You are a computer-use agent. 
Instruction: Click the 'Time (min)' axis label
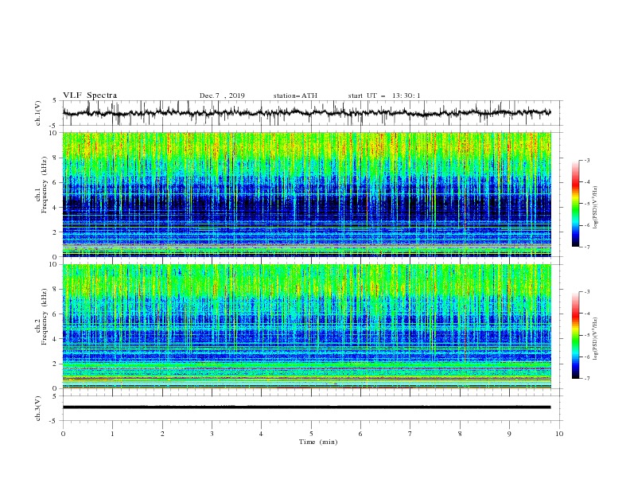318,442
